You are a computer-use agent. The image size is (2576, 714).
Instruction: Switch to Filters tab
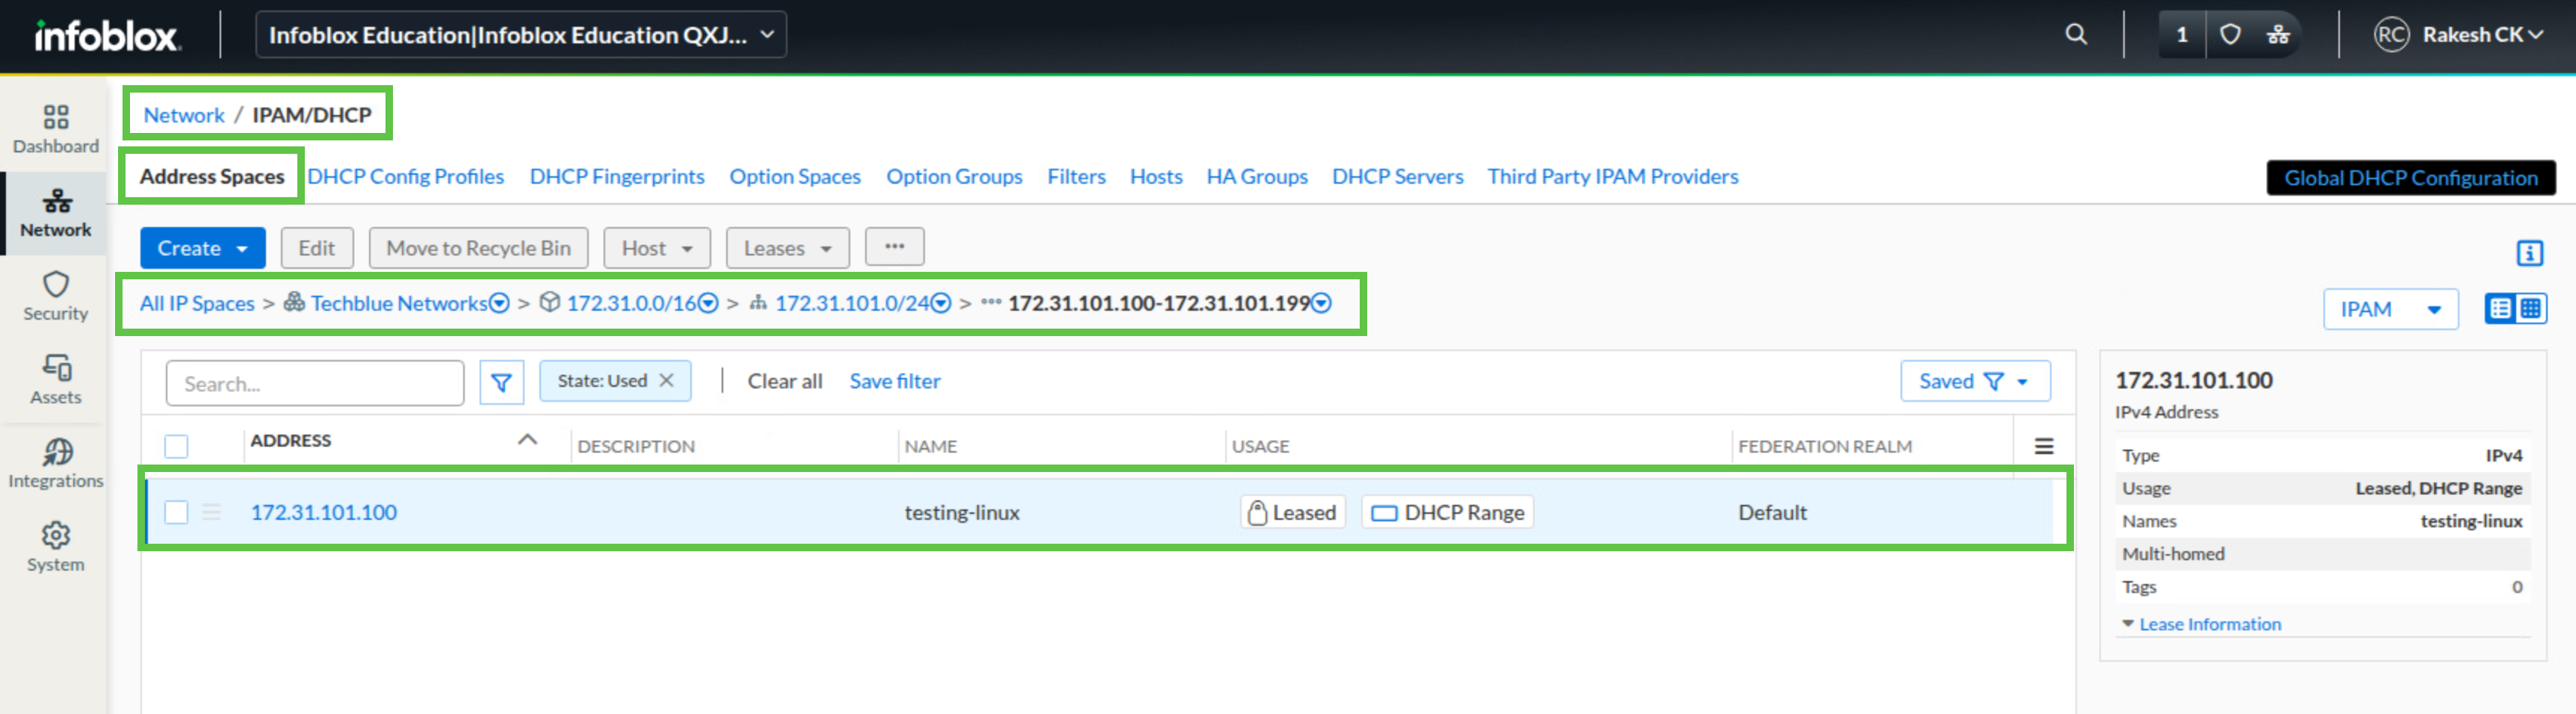coord(1076,176)
